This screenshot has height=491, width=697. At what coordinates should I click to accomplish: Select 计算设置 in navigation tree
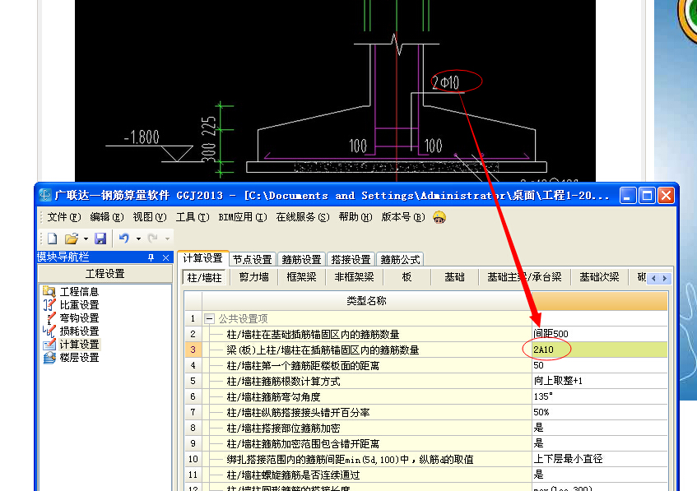79,345
